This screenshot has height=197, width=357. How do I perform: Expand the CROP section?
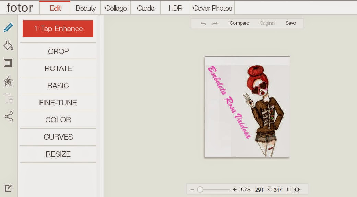pyautogui.click(x=58, y=51)
